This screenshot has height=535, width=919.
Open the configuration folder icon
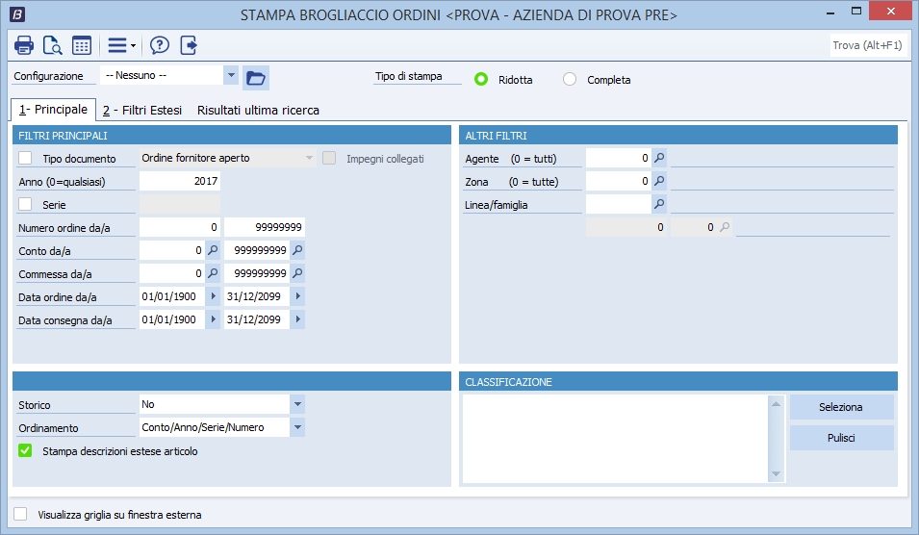tap(255, 78)
